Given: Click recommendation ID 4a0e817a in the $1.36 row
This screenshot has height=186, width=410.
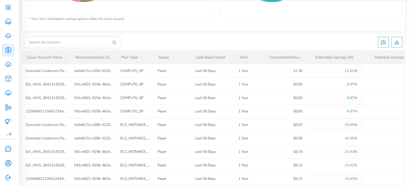Looking at the screenshot, I should 94,71.
